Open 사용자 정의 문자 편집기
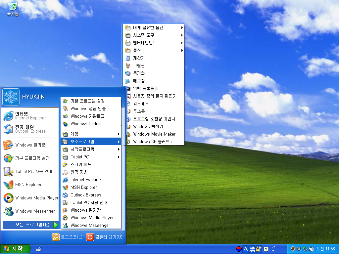Image resolution: width=339 pixels, height=254 pixels. click(x=156, y=96)
